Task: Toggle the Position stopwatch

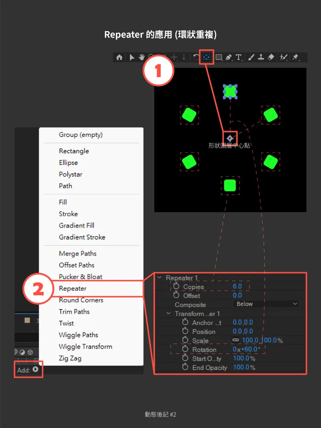Action: (x=185, y=331)
